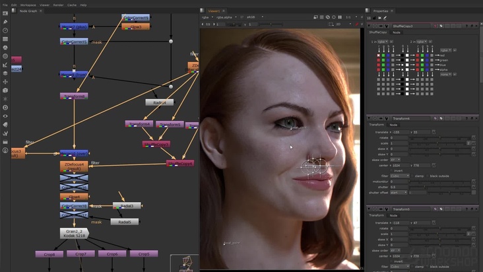Viewport: 483px width, 272px height.
Task: Toggle clamp checkbox in Transform6 panel
Action: (414, 176)
